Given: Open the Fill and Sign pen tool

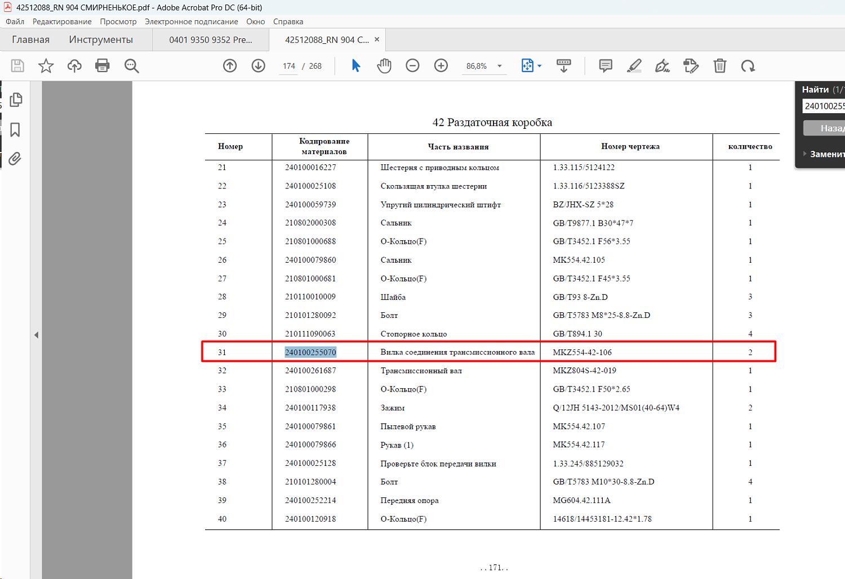Looking at the screenshot, I should [662, 66].
